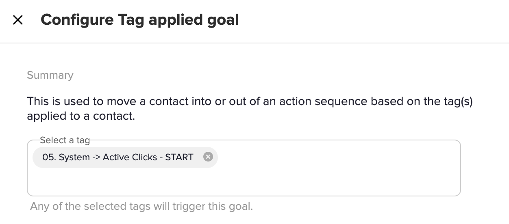Viewport: 509px width, 224px height.
Task: Select the START tag text in the chip
Action: (179, 157)
